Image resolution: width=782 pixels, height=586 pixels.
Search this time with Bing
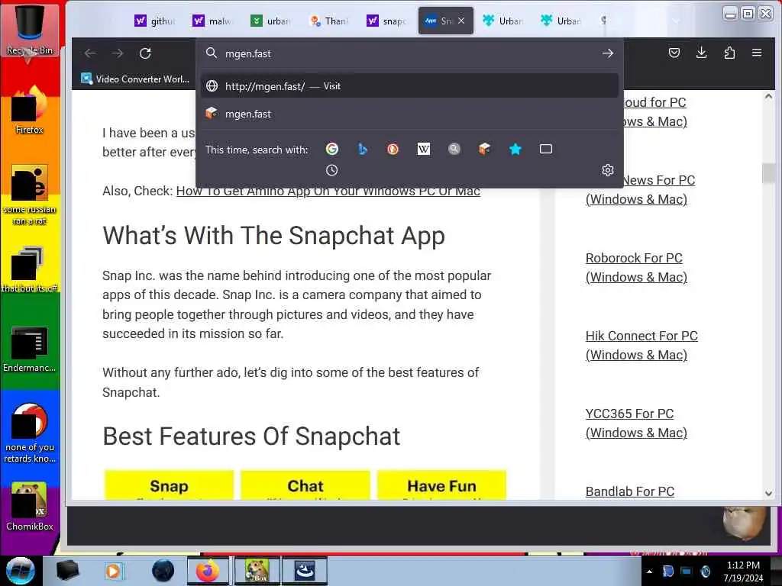[x=363, y=149]
